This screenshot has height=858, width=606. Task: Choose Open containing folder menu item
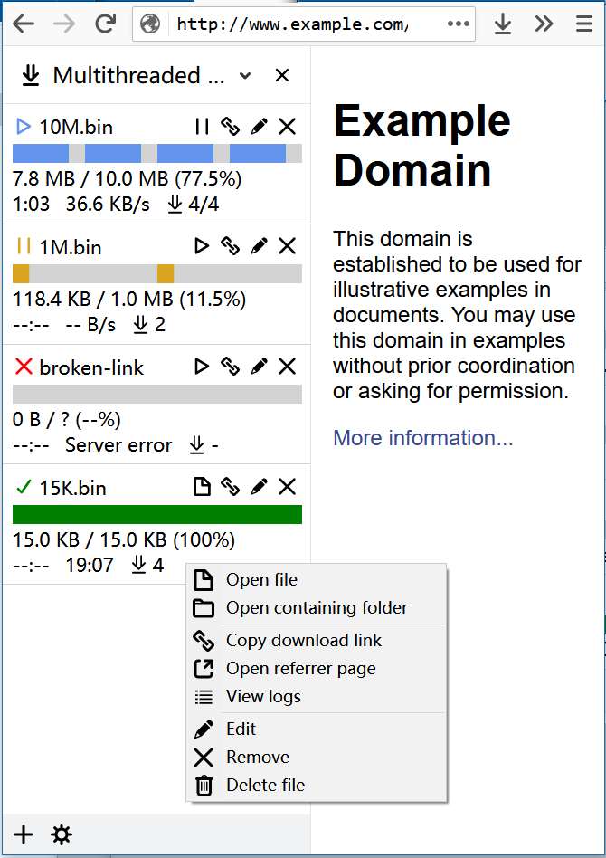tap(317, 607)
